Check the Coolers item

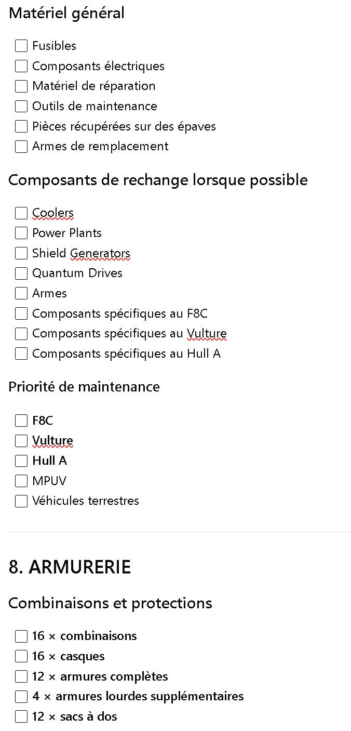21,213
